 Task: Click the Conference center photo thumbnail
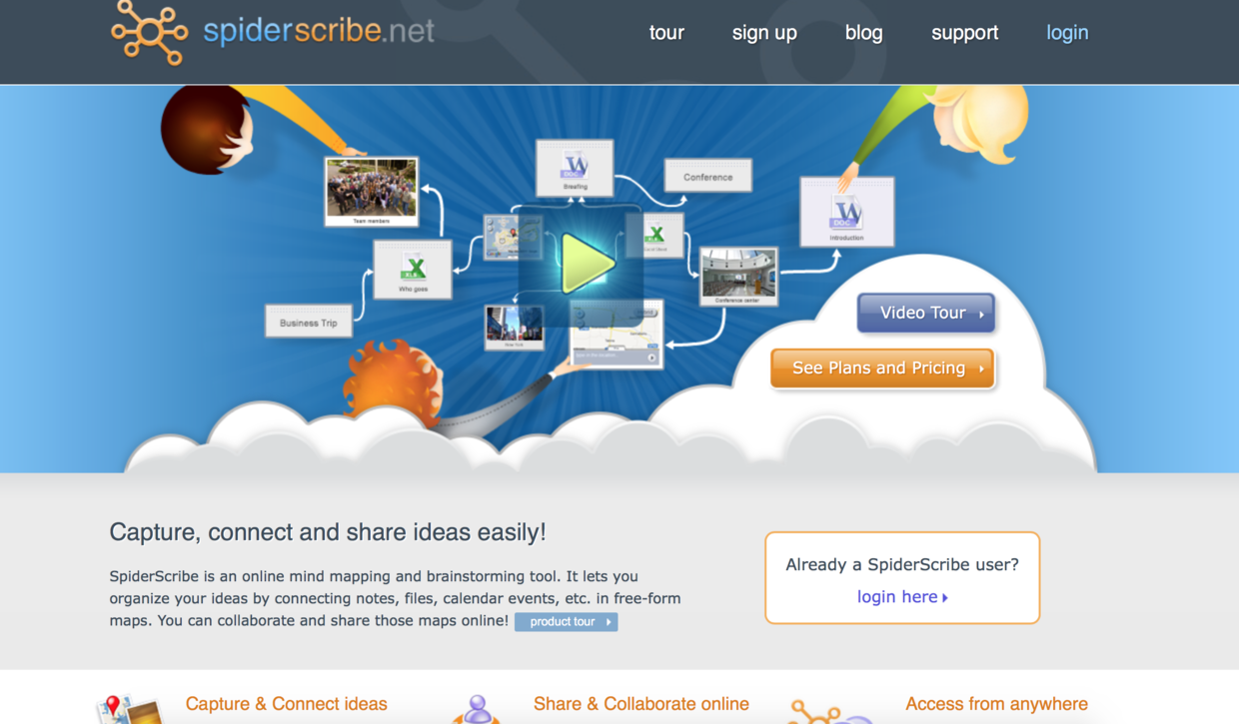pyautogui.click(x=738, y=277)
